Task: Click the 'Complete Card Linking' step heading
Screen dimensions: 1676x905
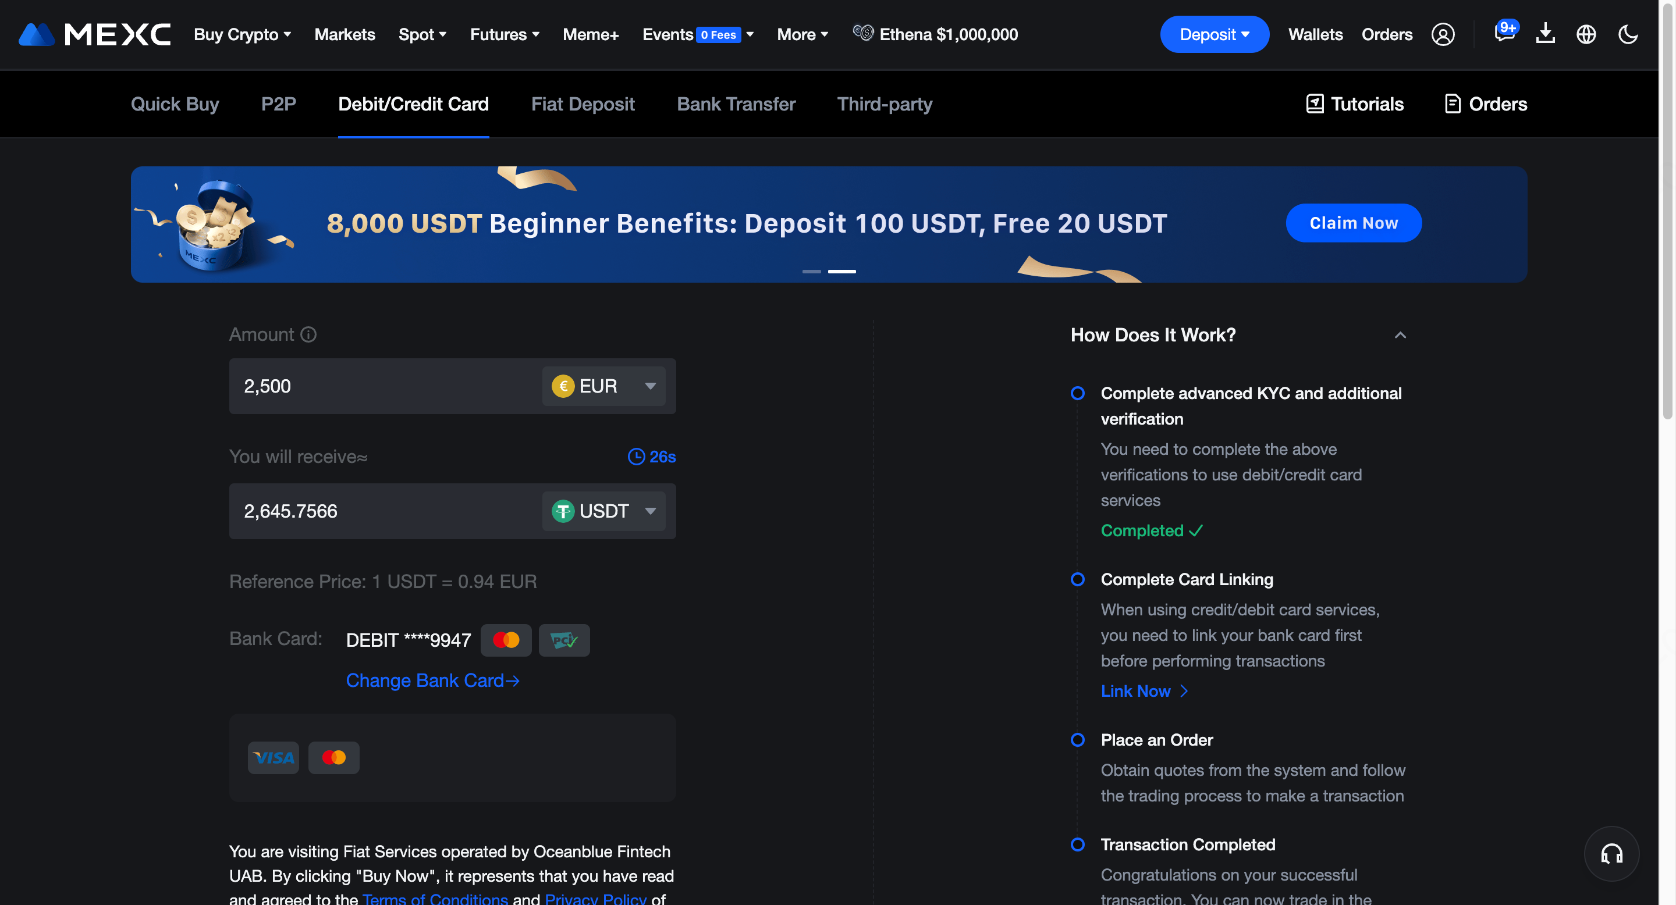Action: 1186,579
